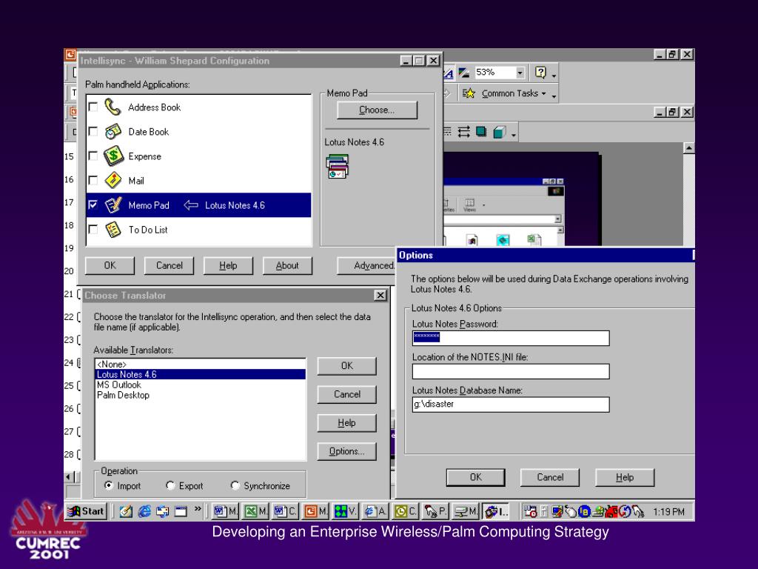Click Help in Intellisync Configuration dialog
The image size is (758, 569).
(228, 265)
